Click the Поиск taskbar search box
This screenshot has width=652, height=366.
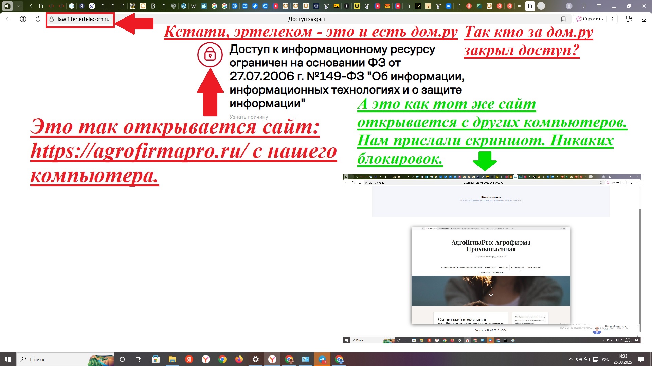(66, 359)
